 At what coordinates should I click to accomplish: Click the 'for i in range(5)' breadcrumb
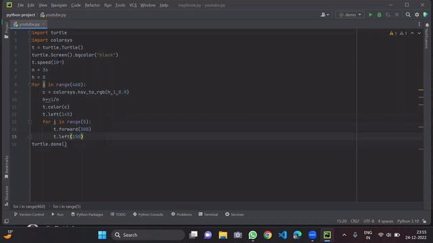[67, 207]
